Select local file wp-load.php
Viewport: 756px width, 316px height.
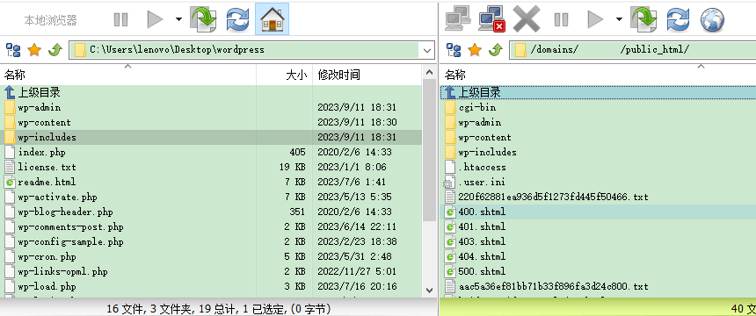pos(211,287)
